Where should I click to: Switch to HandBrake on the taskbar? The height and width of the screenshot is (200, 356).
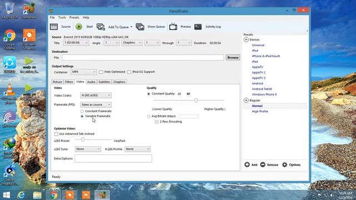click(102, 195)
